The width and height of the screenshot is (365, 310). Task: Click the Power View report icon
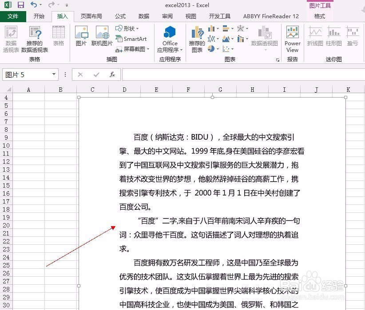click(x=292, y=39)
